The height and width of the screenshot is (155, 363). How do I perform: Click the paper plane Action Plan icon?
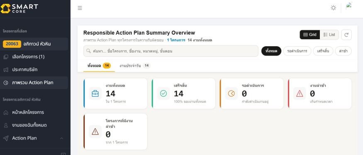[x=6, y=138]
